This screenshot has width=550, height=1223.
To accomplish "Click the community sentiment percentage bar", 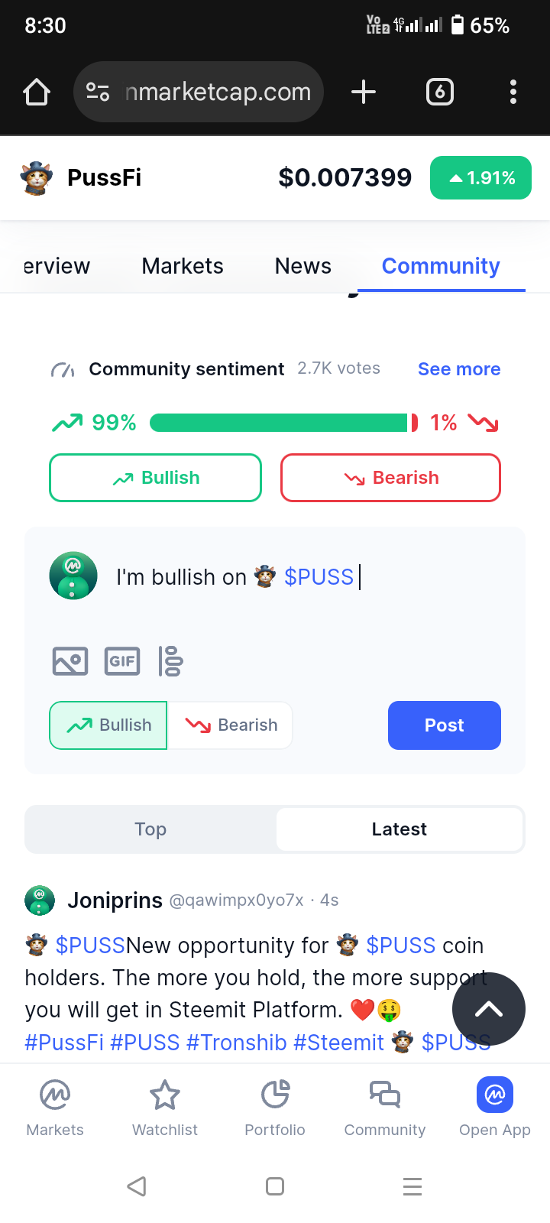I will coord(283,423).
